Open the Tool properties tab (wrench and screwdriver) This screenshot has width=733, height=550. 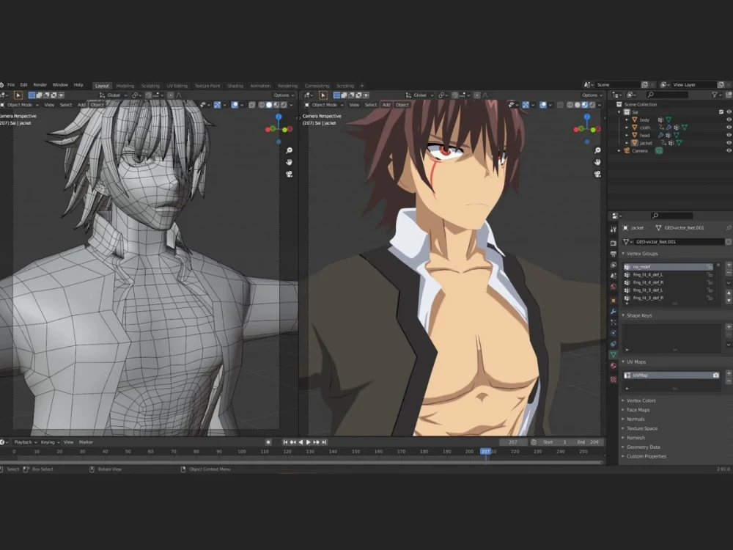coord(614,230)
